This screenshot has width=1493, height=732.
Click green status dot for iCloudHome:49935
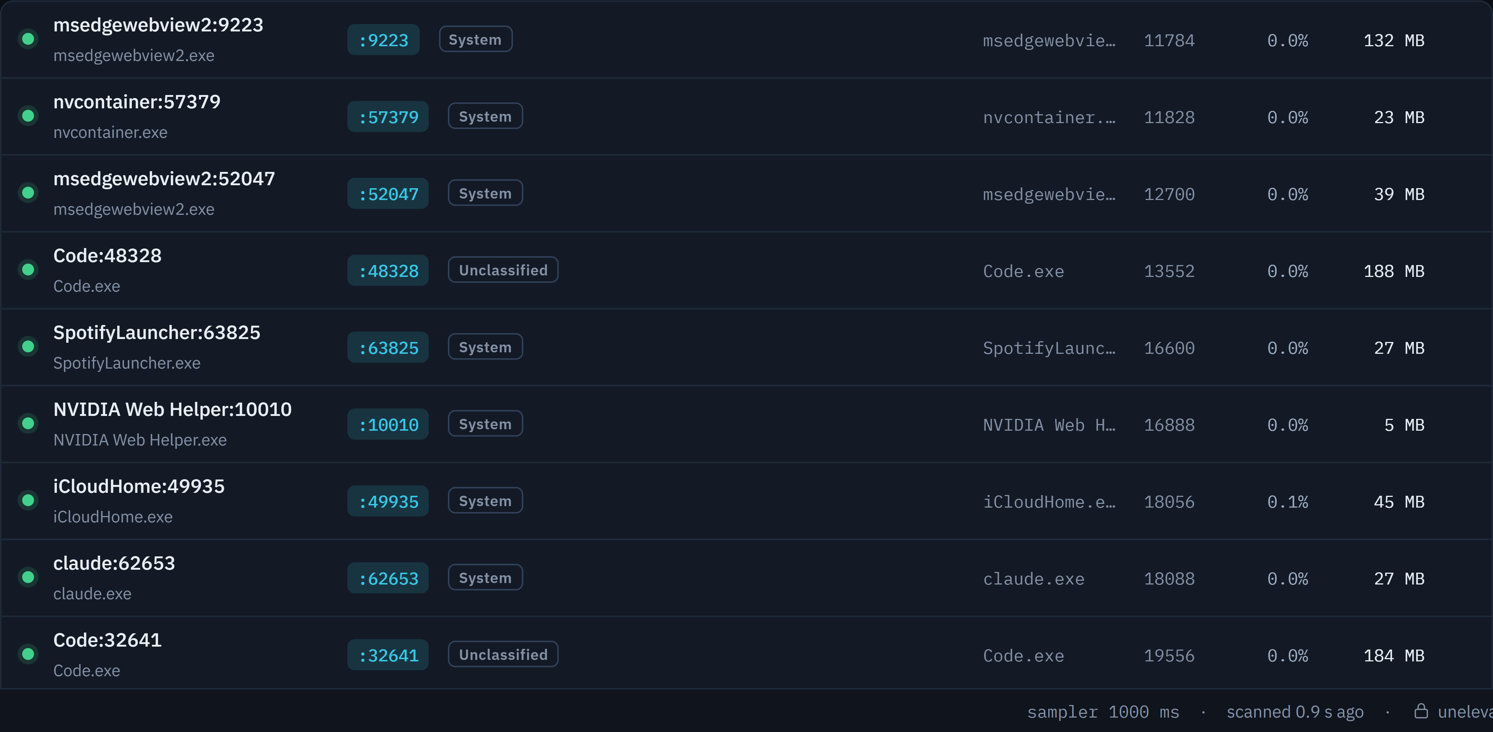click(x=28, y=501)
